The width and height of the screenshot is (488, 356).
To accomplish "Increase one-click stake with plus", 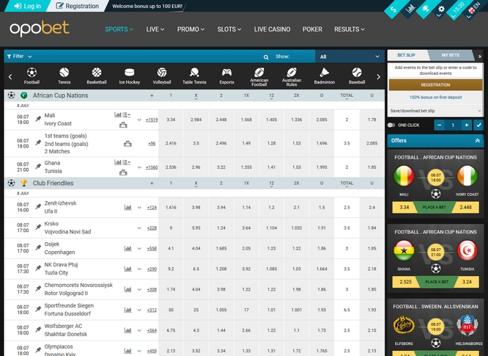I will coord(466,125).
